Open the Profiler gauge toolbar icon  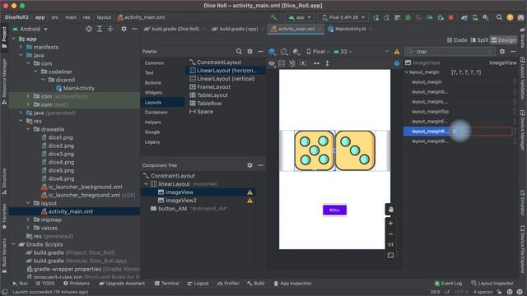tap(429, 17)
